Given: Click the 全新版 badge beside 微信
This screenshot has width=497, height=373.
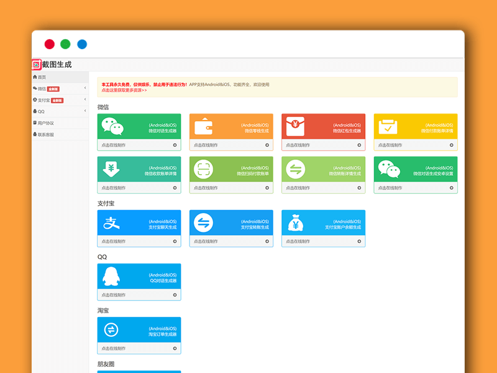Looking at the screenshot, I should click(x=53, y=89).
